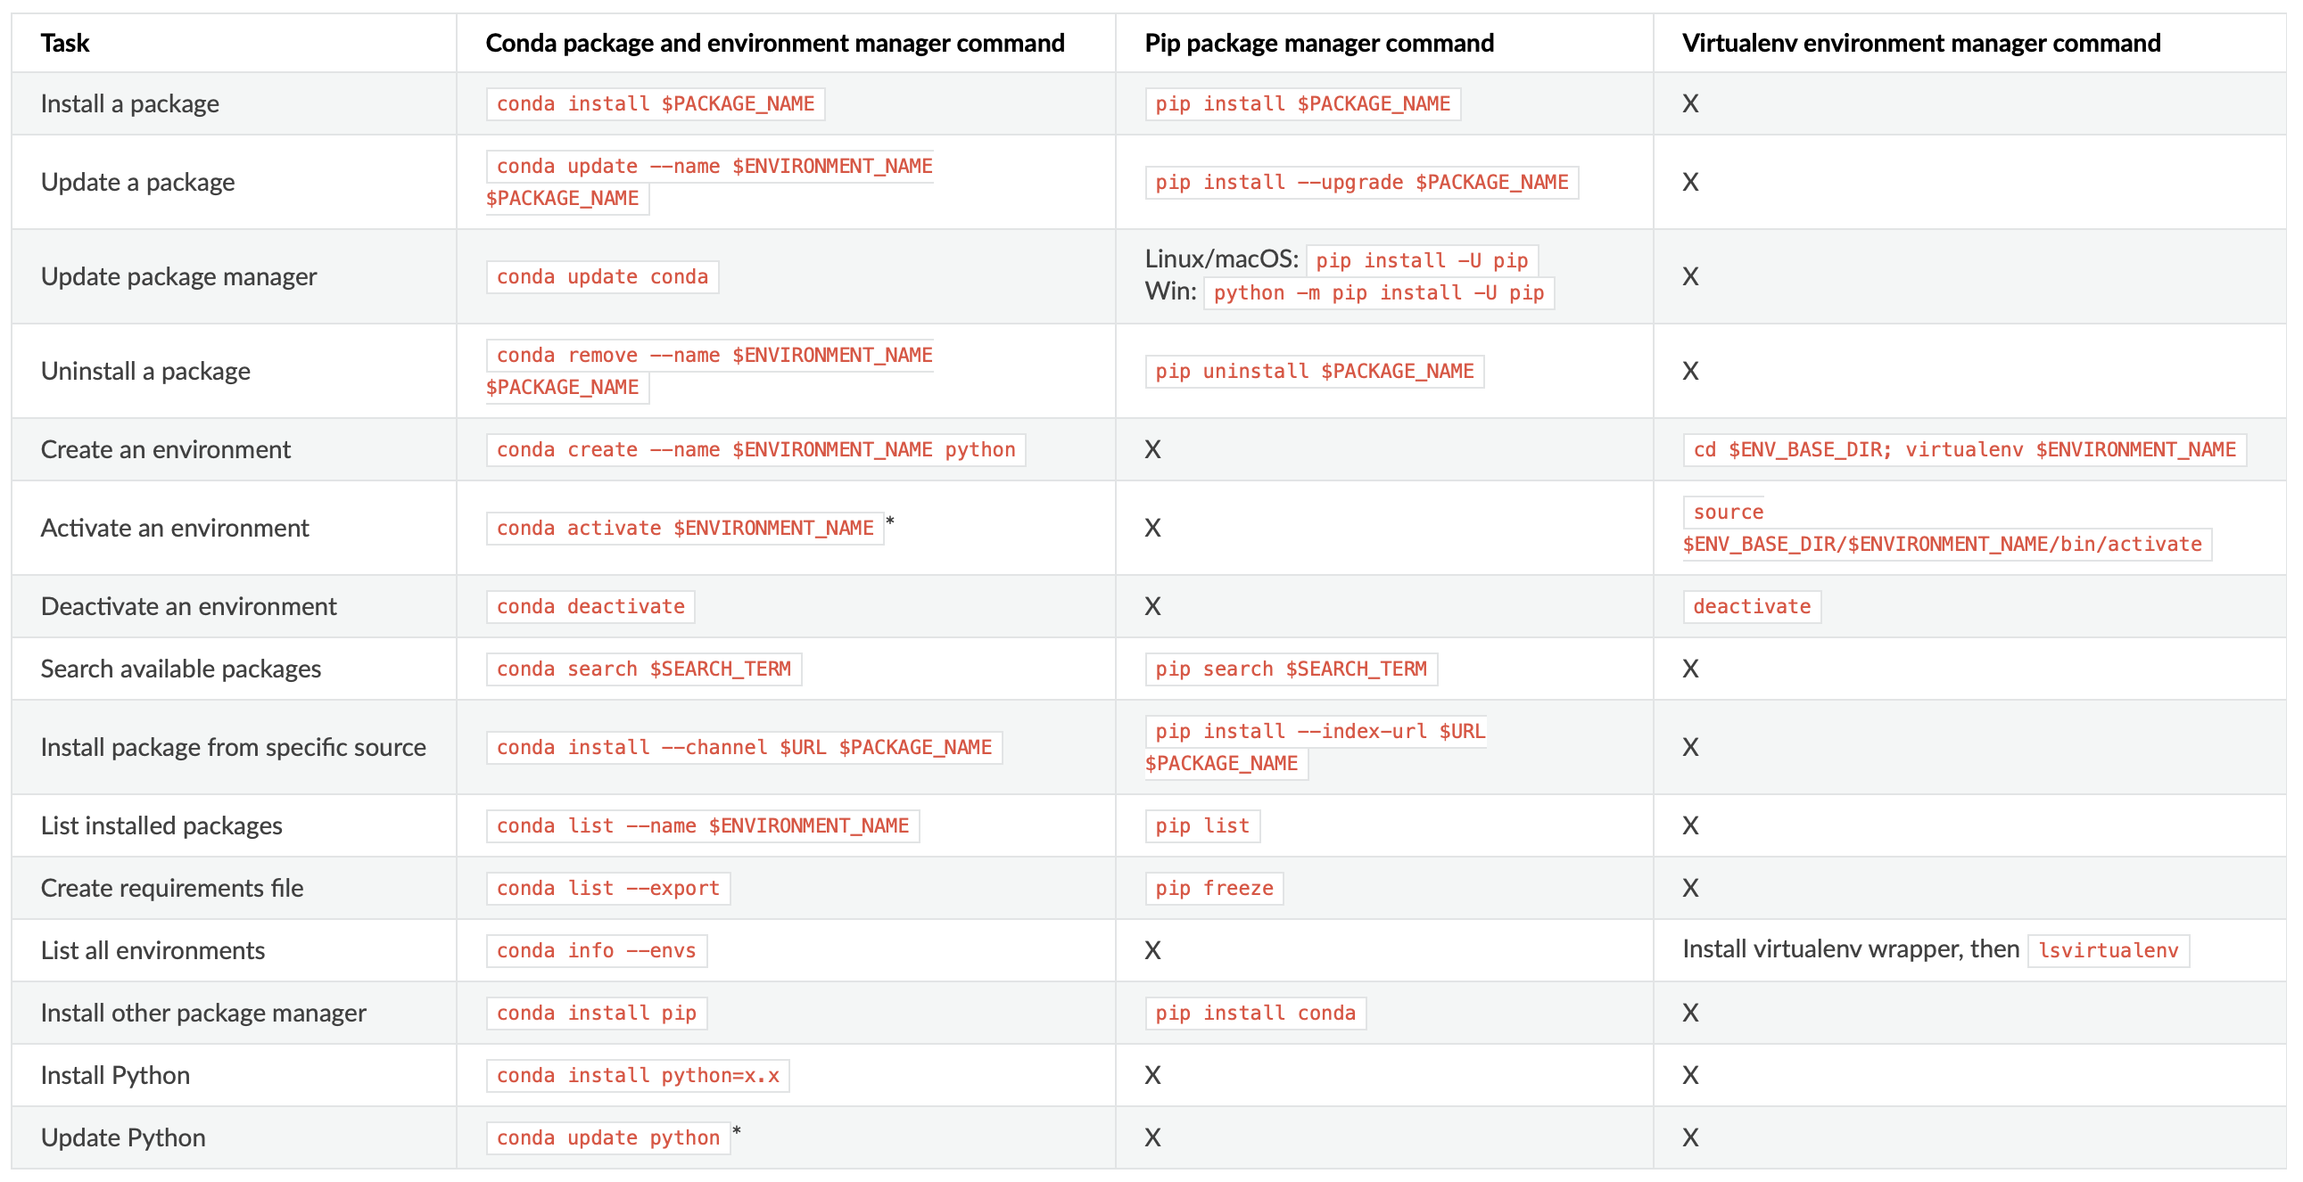Click the 'Pip package manager command' header

point(1318,43)
